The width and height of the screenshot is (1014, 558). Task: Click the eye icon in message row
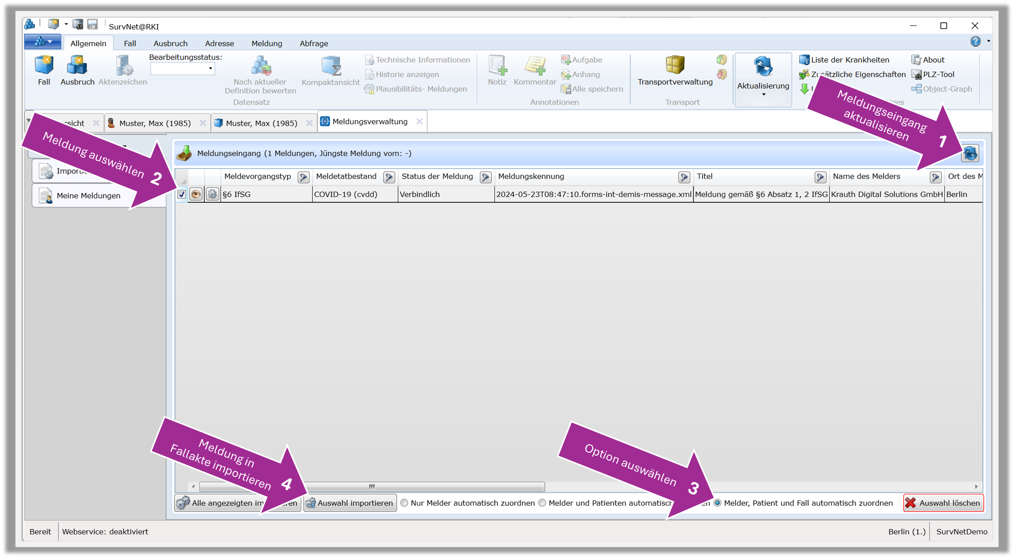click(196, 195)
